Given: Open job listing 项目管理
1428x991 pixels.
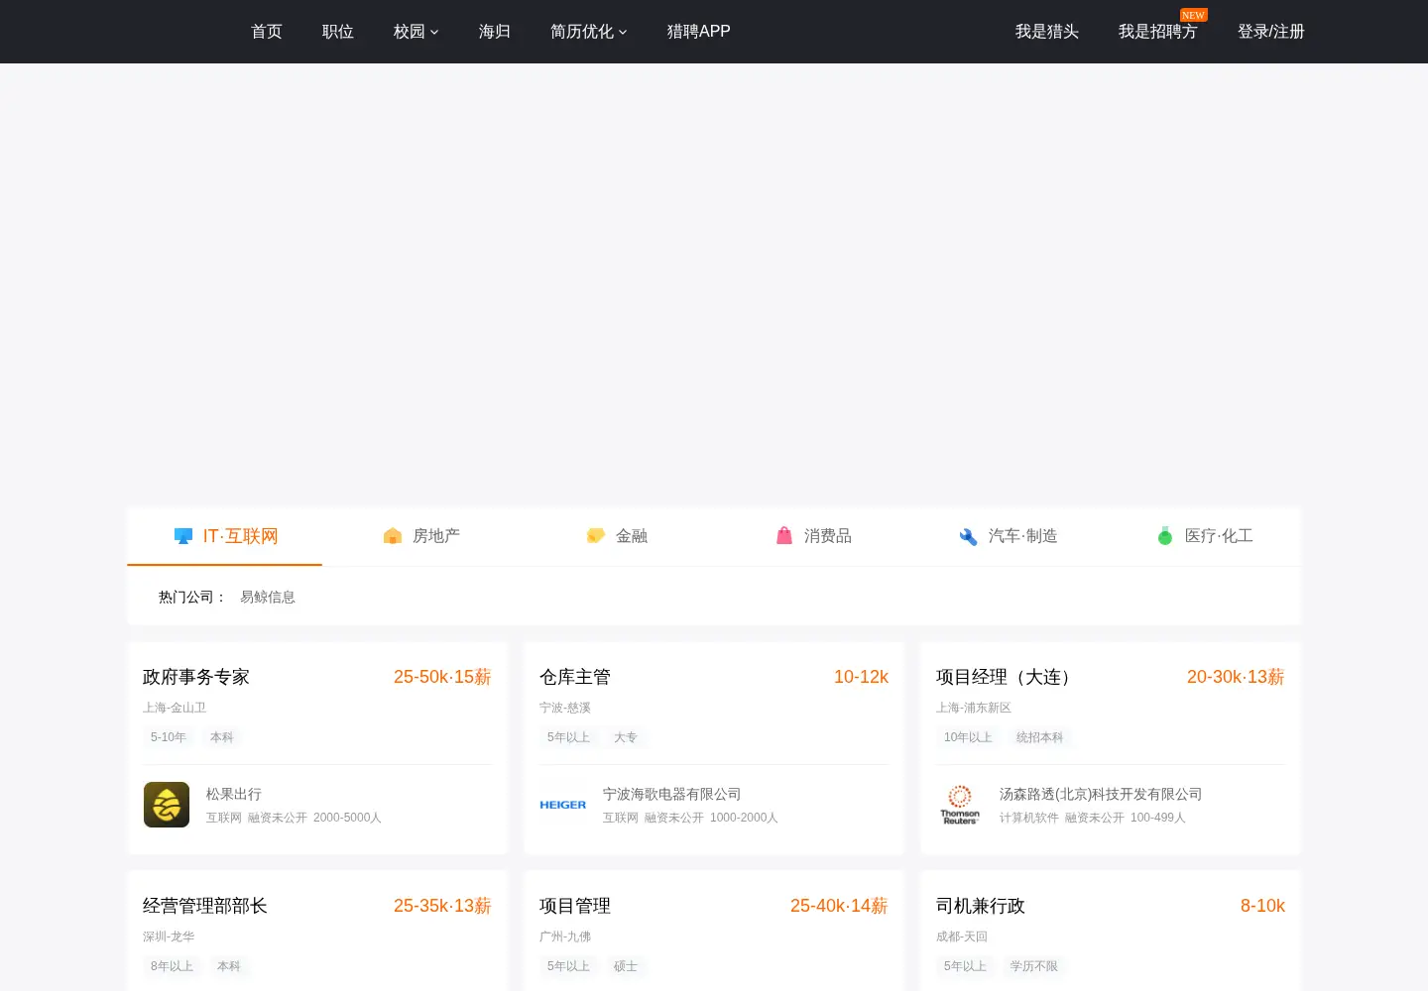Looking at the screenshot, I should [x=575, y=906].
